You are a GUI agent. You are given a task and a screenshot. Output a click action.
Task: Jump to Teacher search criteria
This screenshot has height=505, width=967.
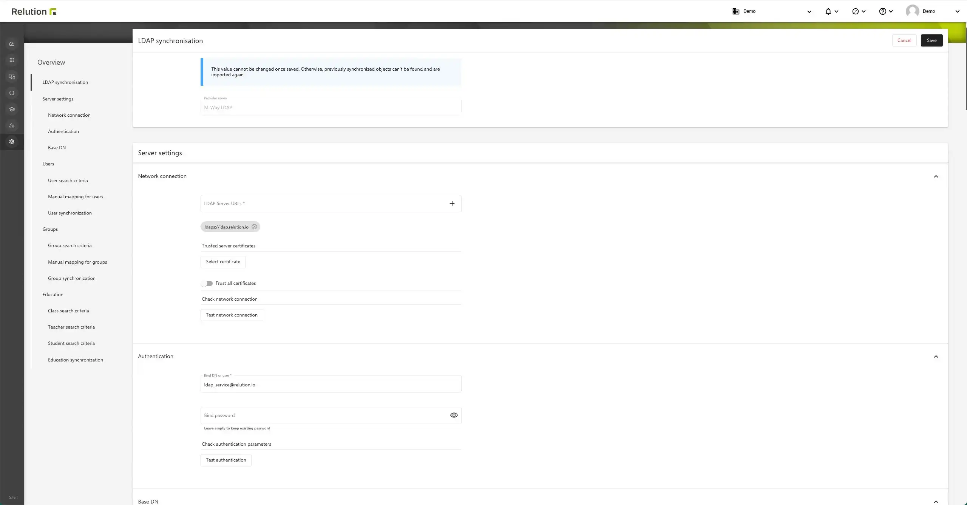71,327
